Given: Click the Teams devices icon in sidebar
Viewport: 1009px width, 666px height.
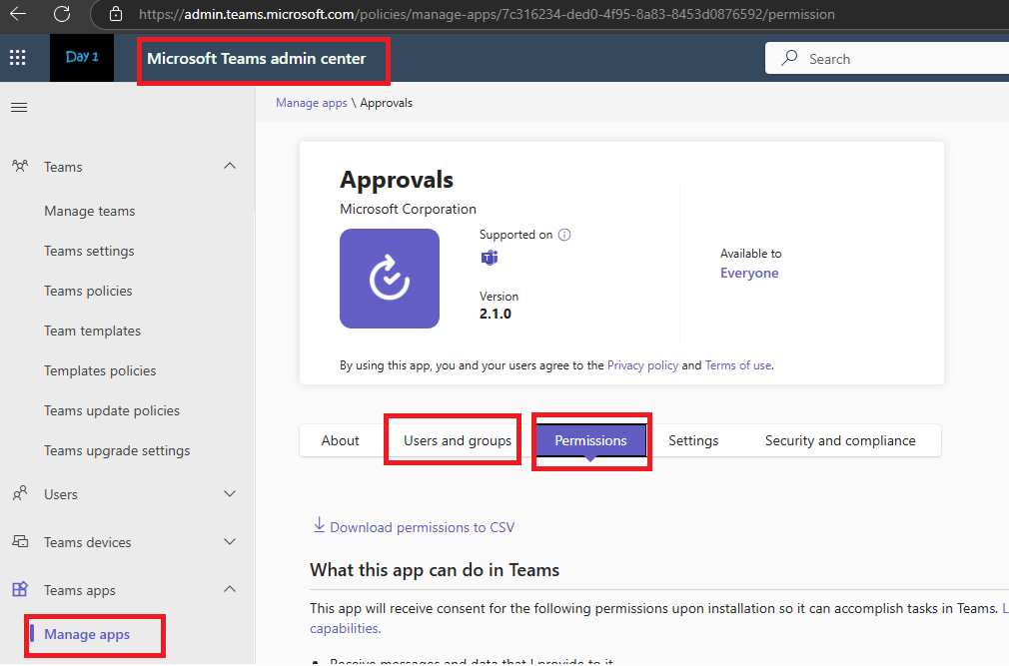Looking at the screenshot, I should [20, 541].
